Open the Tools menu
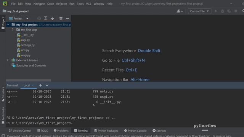244x137 pixels. [x=80, y=4]
